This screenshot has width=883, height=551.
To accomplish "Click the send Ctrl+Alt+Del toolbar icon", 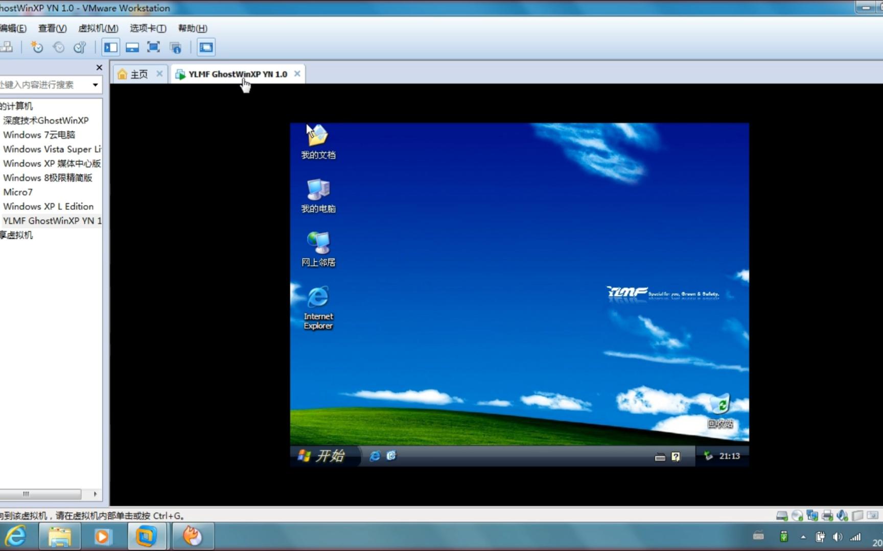I will point(7,47).
